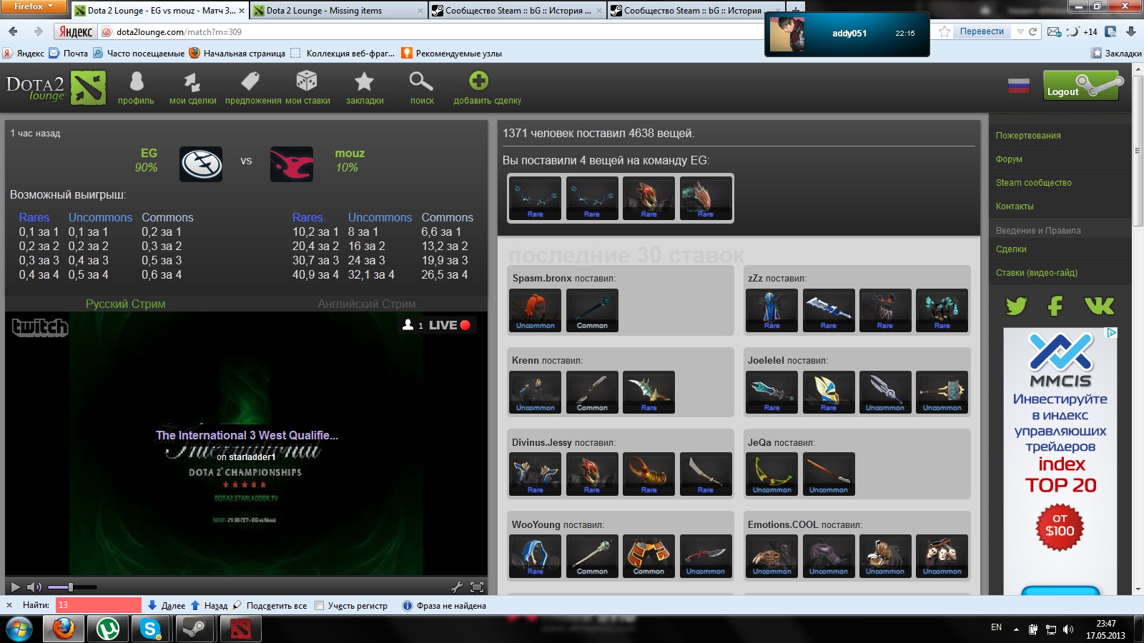Viewport: 1144px width, 643px height.
Task: Open the Facebook icon in sidebar
Action: click(x=1055, y=306)
